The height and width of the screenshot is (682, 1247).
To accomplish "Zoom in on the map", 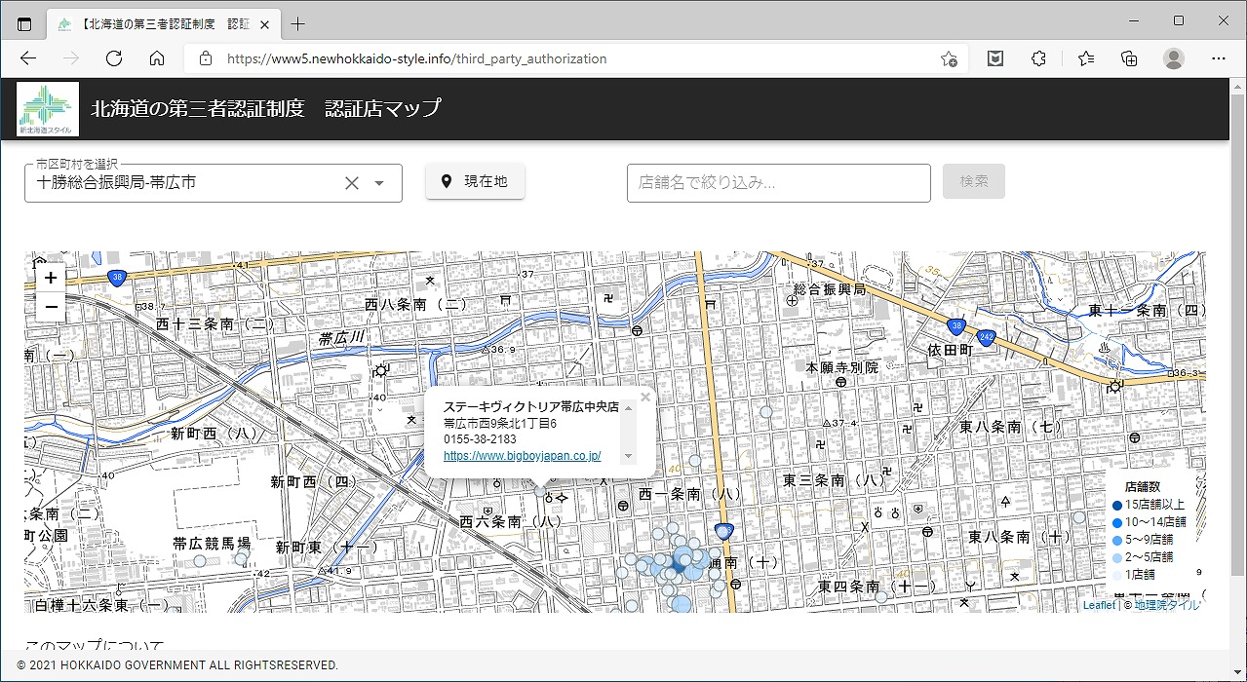I will coord(51,278).
